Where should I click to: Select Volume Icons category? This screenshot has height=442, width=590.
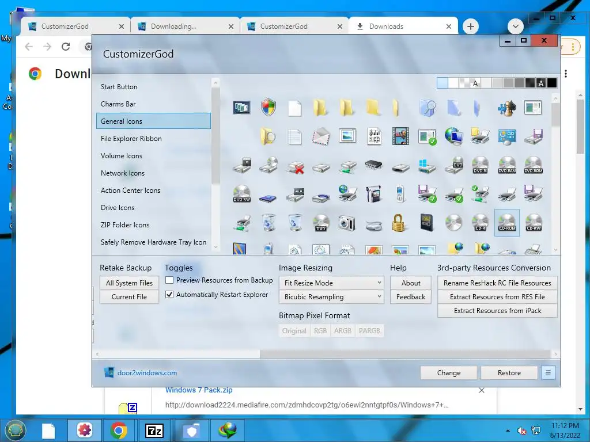coord(153,155)
